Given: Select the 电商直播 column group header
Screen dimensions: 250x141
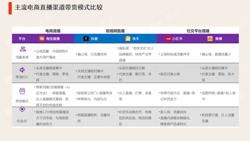Looking at the screenshot, I should coord(53,31).
